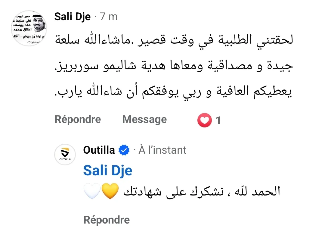View the reaction count of 1
Image resolution: width=325 pixels, height=238 pixels.
218,121
